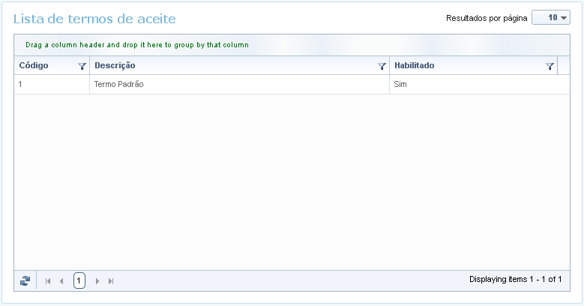
Task: Go to the first page
Action: point(48,281)
